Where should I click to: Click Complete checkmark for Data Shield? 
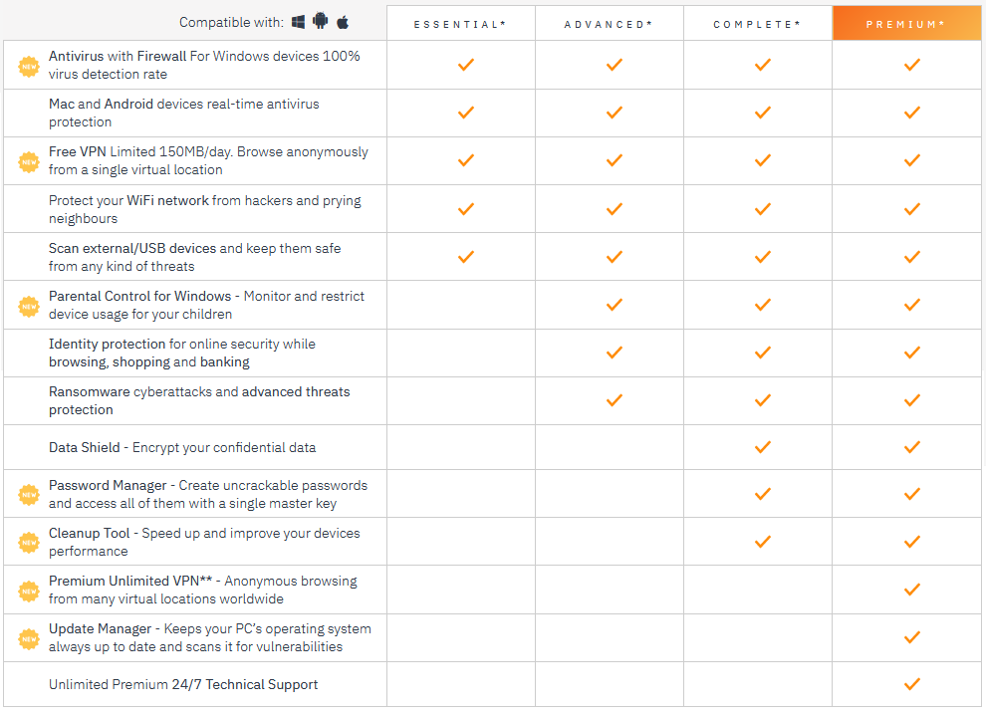tap(763, 447)
